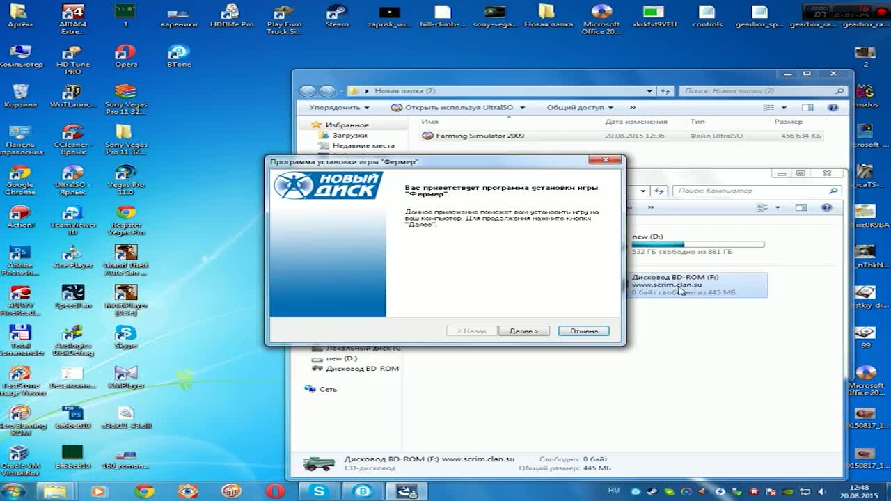Image resolution: width=891 pixels, height=501 pixels.
Task: Click the Отмена button in the installer
Action: pyautogui.click(x=583, y=331)
